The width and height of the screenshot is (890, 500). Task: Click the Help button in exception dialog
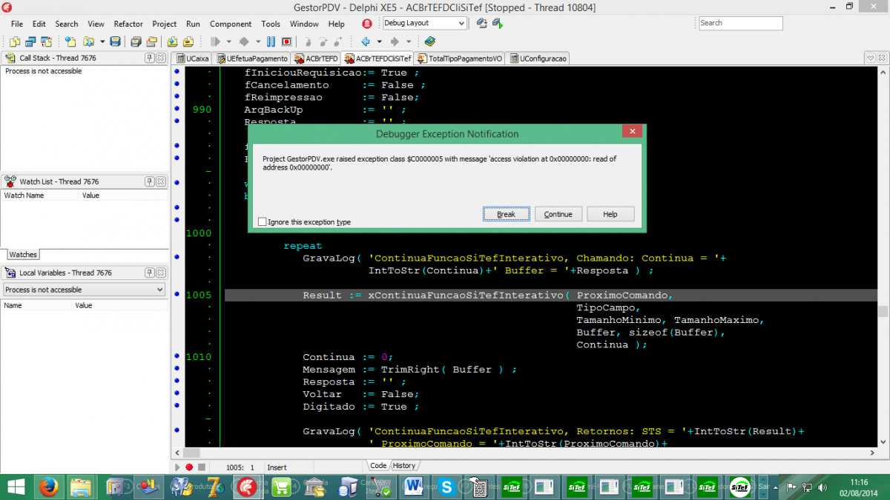coord(610,214)
